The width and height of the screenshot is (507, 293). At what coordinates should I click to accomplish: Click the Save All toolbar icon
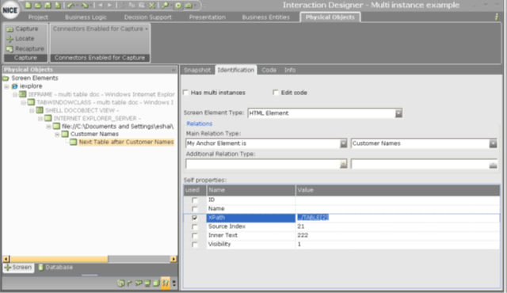click(x=58, y=6)
